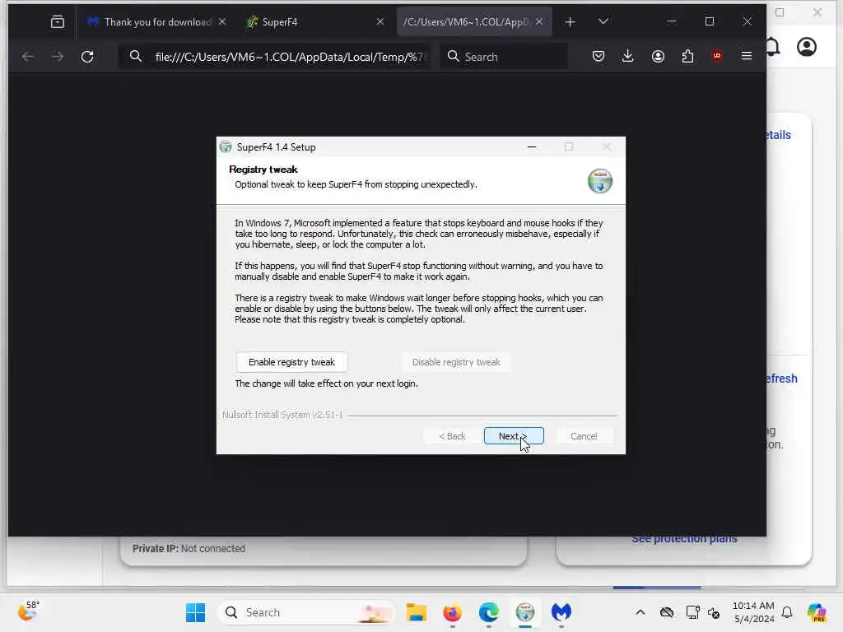843x632 pixels.
Task: Open the Copilot preview taskbar icon
Action: click(x=817, y=612)
